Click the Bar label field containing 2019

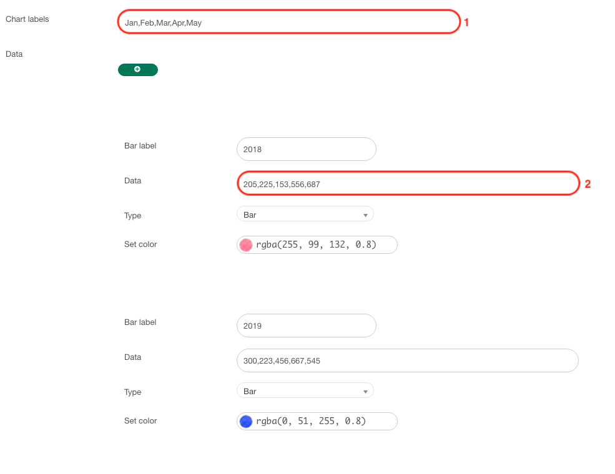(307, 326)
